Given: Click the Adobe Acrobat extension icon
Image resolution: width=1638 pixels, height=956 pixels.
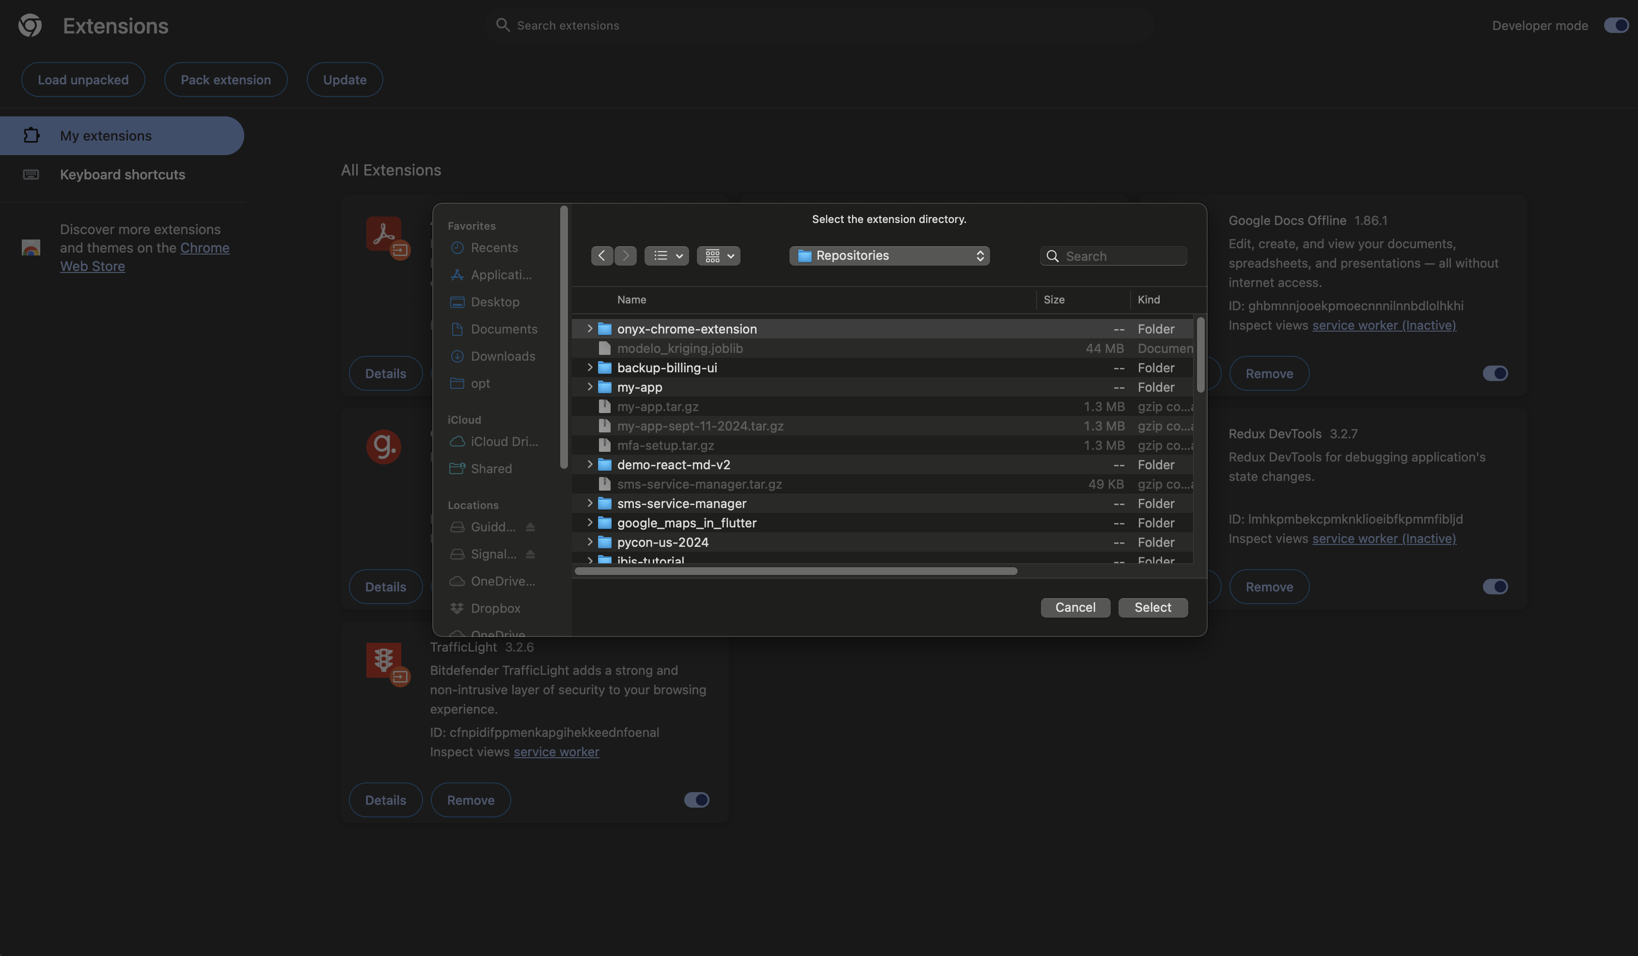Looking at the screenshot, I should point(383,234).
